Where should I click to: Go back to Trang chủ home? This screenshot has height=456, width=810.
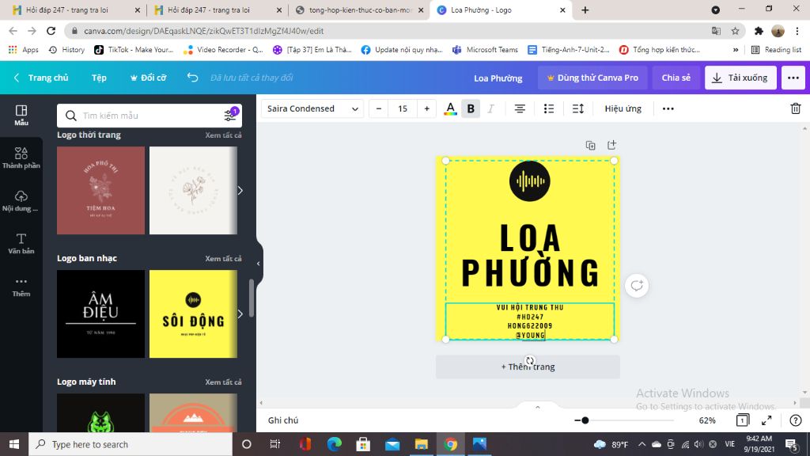[x=41, y=78]
